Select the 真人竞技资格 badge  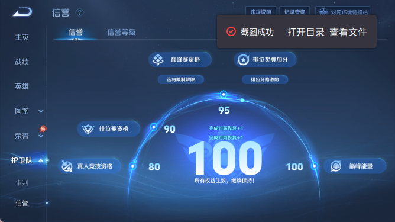pyautogui.click(x=89, y=166)
